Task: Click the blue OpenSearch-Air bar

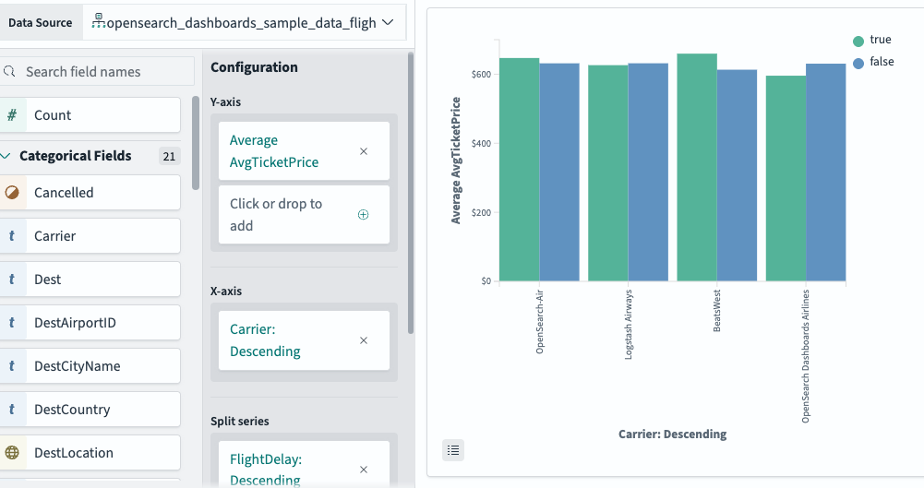Action: (559, 172)
